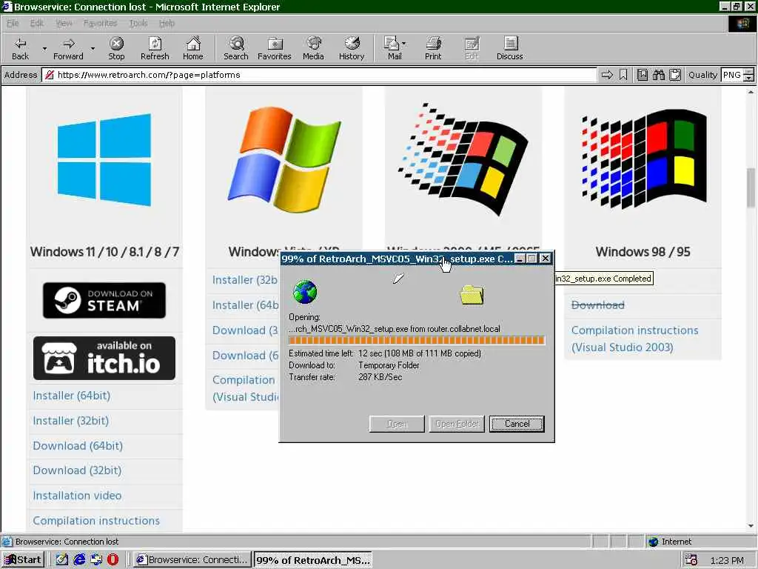This screenshot has width=758, height=569.
Task: Click the Open button in download dialog
Action: tap(397, 424)
